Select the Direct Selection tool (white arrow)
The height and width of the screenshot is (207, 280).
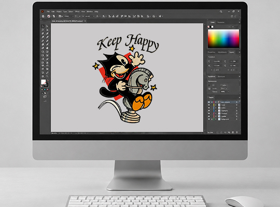pyautogui.click(x=47, y=26)
